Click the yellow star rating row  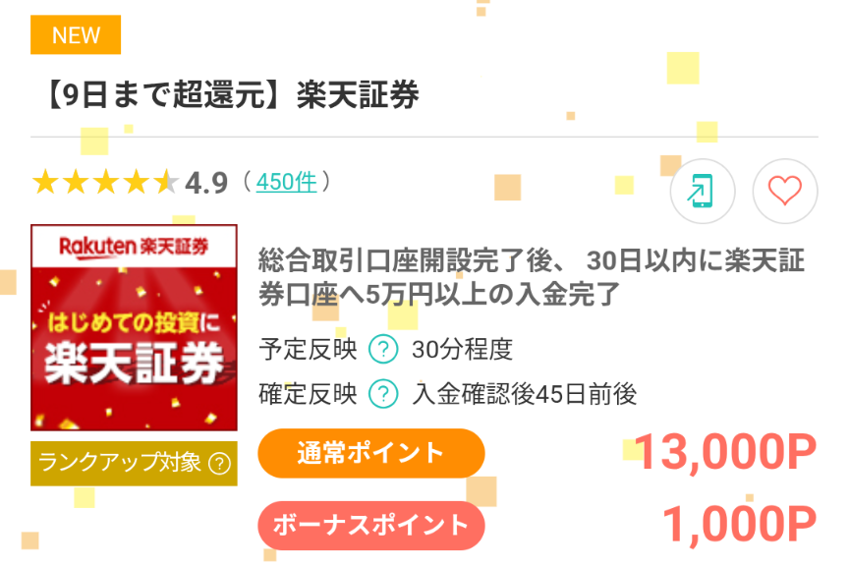(x=104, y=183)
